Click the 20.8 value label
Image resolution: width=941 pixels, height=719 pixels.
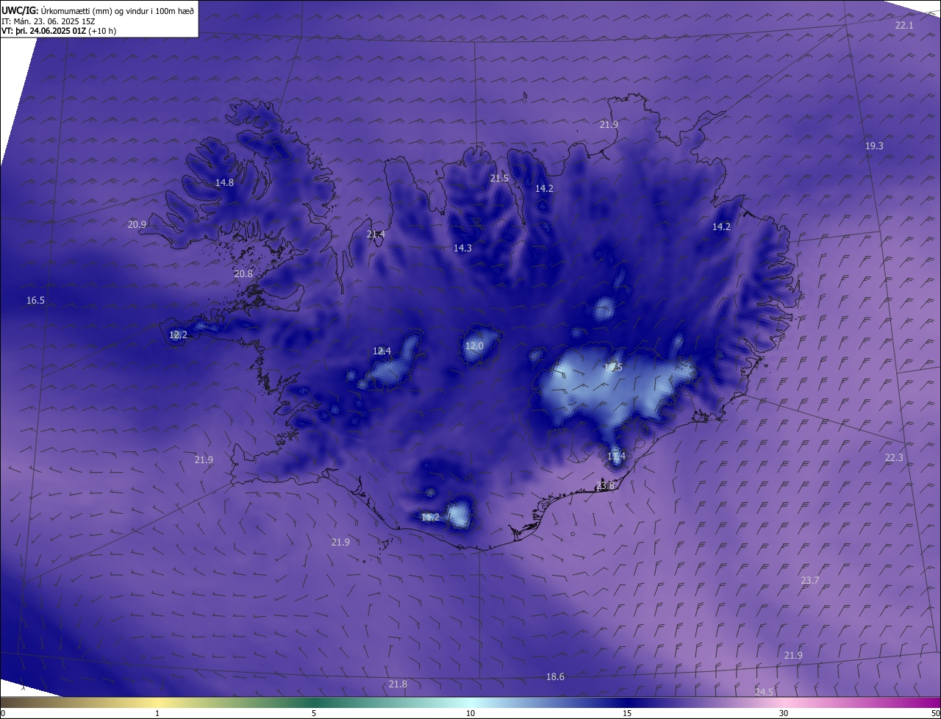pyautogui.click(x=243, y=274)
